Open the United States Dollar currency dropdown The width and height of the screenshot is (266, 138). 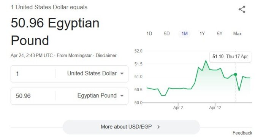95,73
